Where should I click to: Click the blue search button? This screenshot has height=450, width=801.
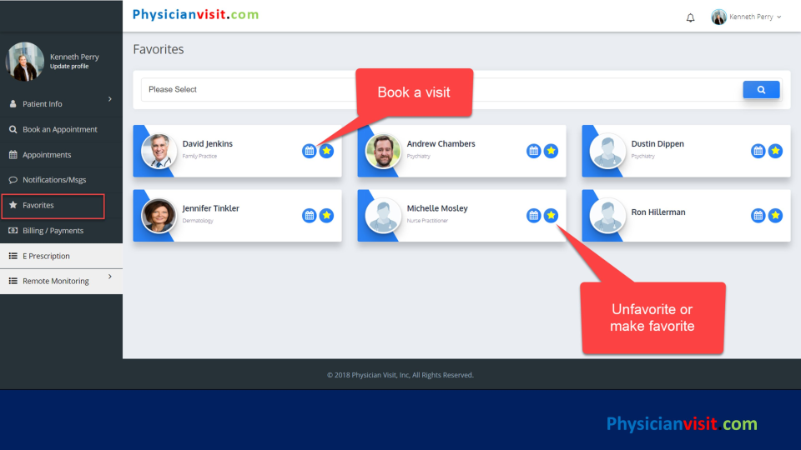click(x=761, y=90)
